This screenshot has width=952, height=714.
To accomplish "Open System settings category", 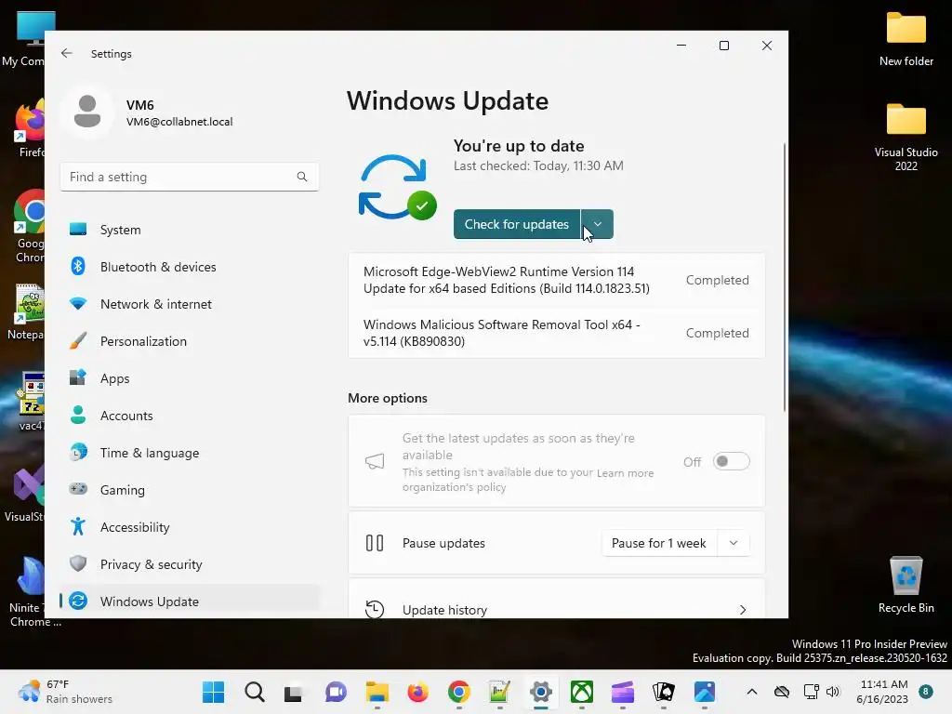I will coord(190,230).
